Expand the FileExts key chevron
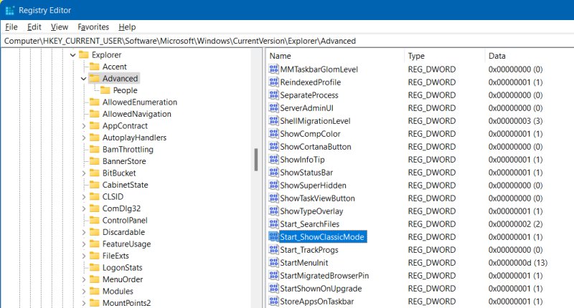This screenshot has height=308, width=574. coord(84,256)
